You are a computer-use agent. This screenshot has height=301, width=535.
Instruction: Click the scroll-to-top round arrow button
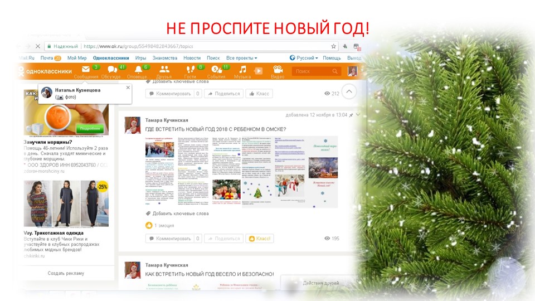(x=349, y=91)
